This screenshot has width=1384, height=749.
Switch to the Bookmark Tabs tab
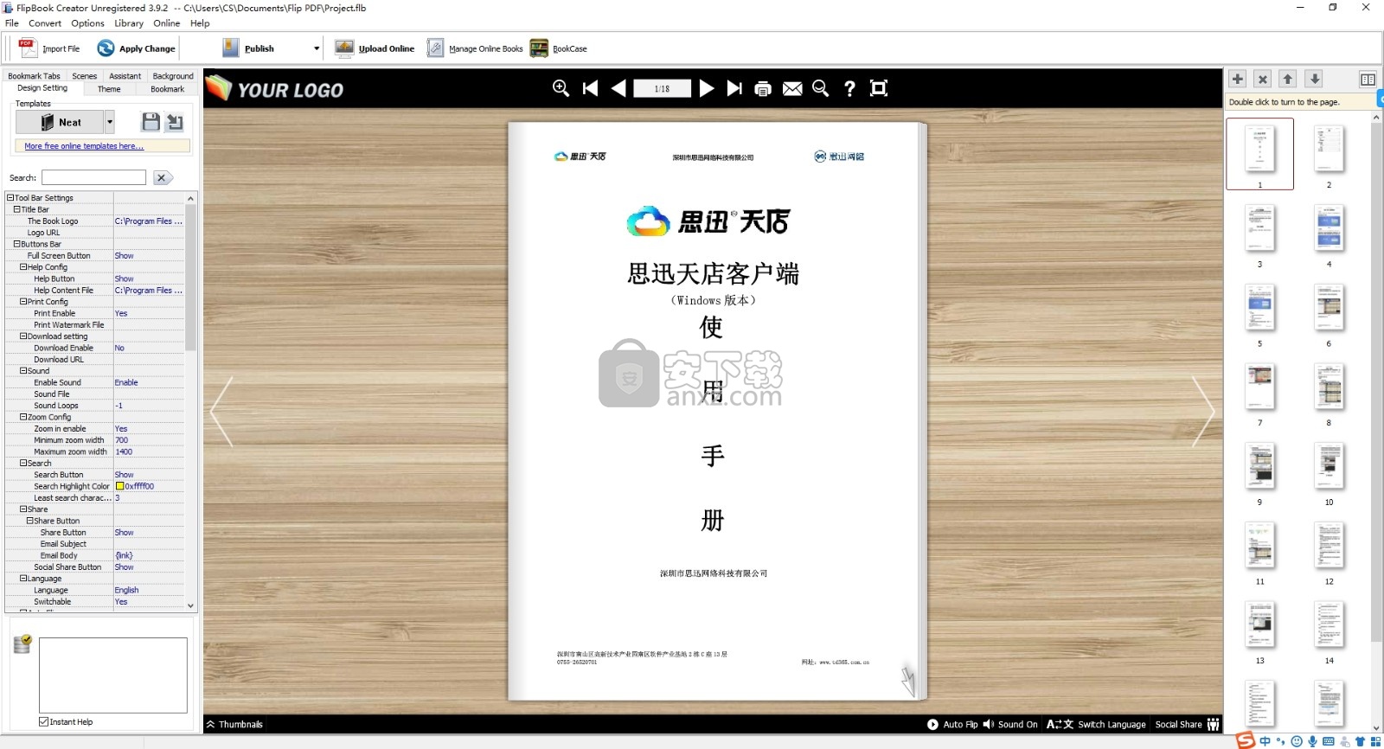pyautogui.click(x=34, y=76)
